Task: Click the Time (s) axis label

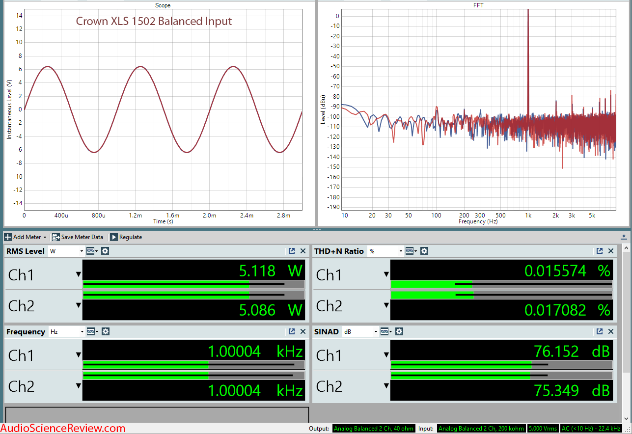Action: [163, 221]
